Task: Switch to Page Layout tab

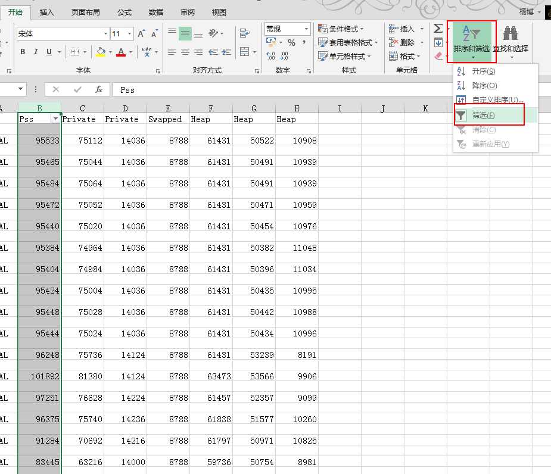Action: pos(85,13)
